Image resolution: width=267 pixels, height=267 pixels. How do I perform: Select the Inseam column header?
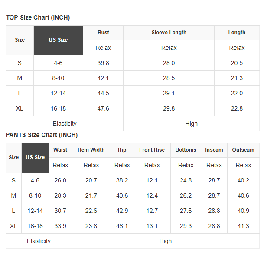click(214, 150)
